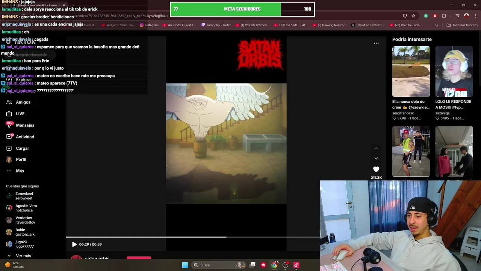Open the red hand adblock extension
This screenshot has width=481, height=271.
coord(435,16)
